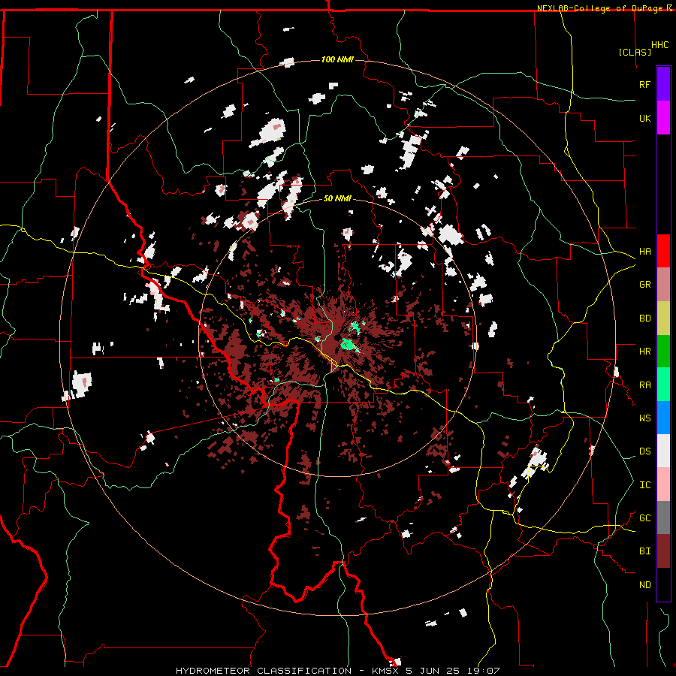
Task: Click the 5 JUN 25 date text
Action: click(433, 671)
